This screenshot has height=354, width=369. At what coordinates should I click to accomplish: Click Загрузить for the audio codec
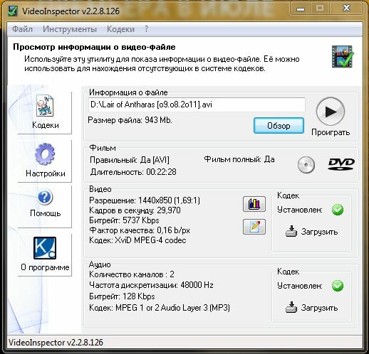(x=311, y=308)
